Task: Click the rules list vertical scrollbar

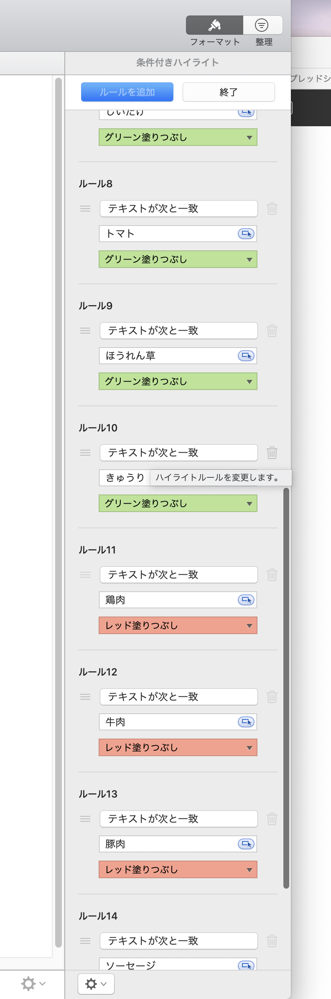Action: pyautogui.click(x=286, y=686)
